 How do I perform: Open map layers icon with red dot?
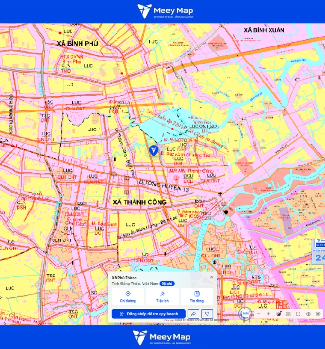279,314
